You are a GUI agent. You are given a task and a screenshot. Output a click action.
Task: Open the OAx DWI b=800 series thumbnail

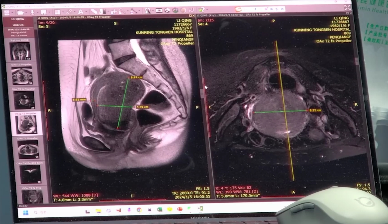(x=31, y=174)
